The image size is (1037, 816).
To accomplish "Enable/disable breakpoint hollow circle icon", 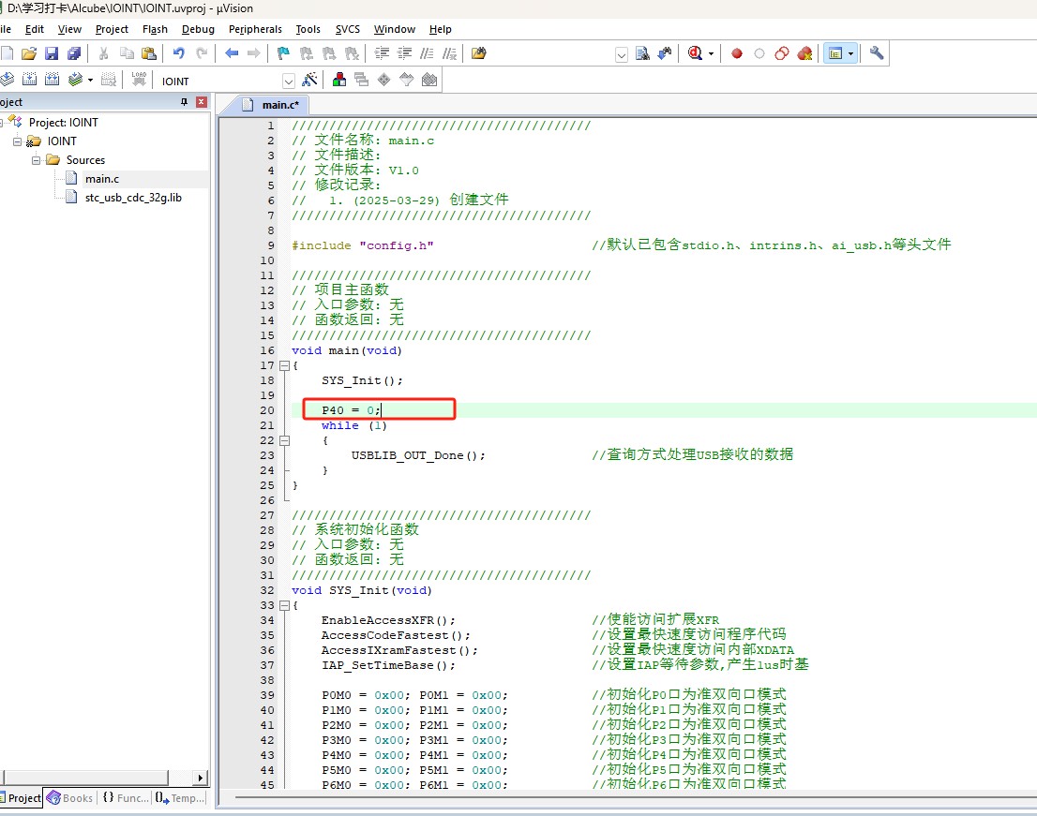I will 759,53.
